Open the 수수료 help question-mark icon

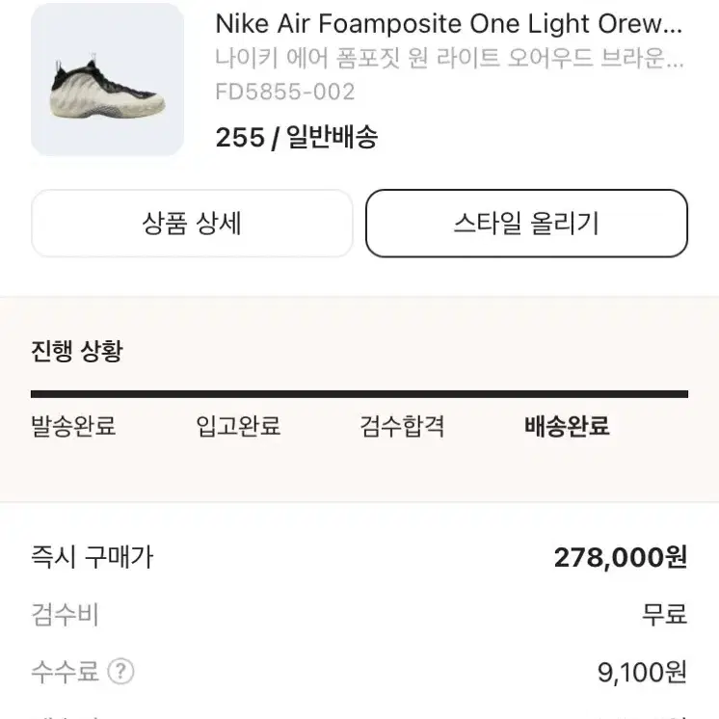[x=120, y=672]
